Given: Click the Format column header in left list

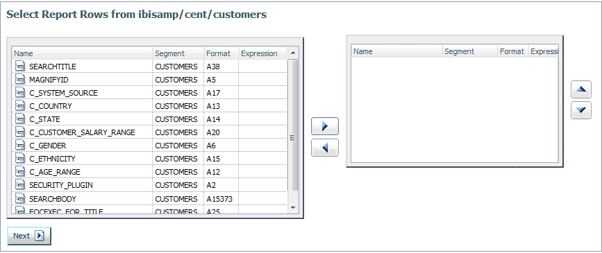Looking at the screenshot, I should click(x=221, y=53).
